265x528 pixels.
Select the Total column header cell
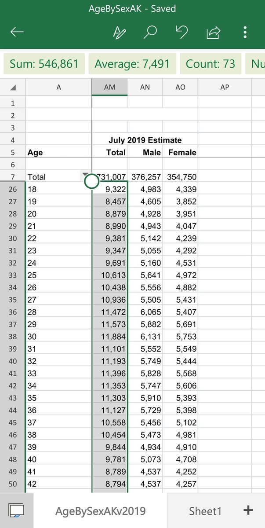click(x=110, y=152)
